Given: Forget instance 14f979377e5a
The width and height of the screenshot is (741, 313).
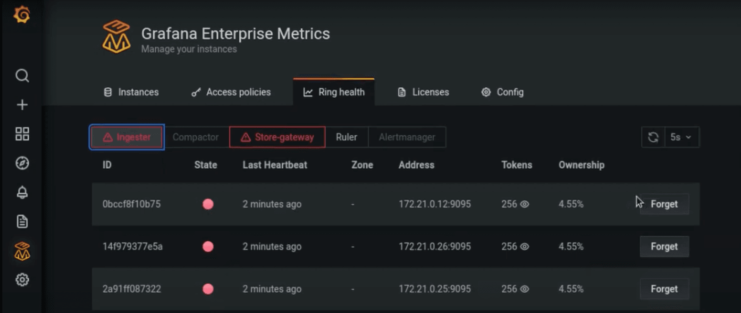Looking at the screenshot, I should click(x=664, y=247).
